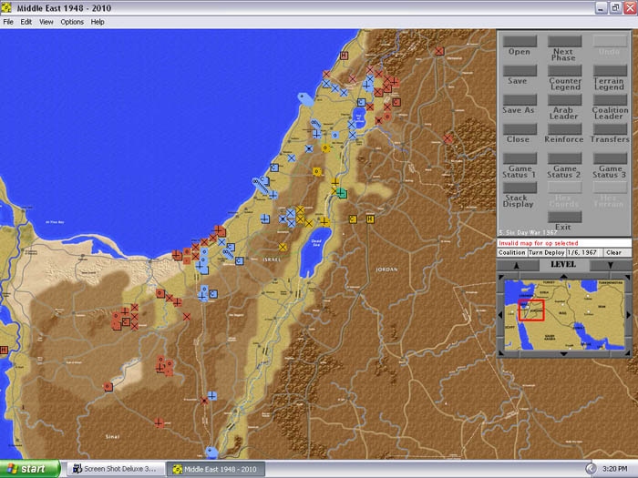Pan the minimap north with the top arrow

coord(563,277)
